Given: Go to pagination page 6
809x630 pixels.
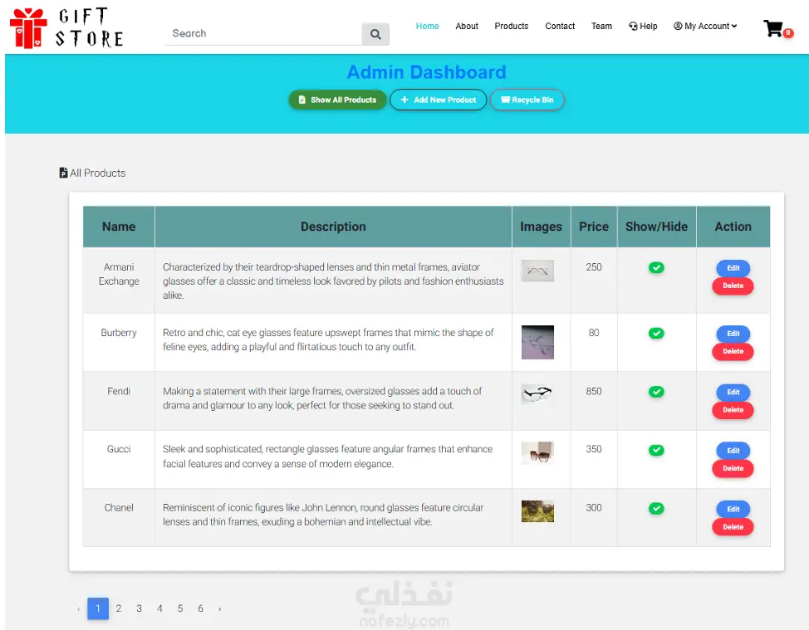Looking at the screenshot, I should pos(201,608).
